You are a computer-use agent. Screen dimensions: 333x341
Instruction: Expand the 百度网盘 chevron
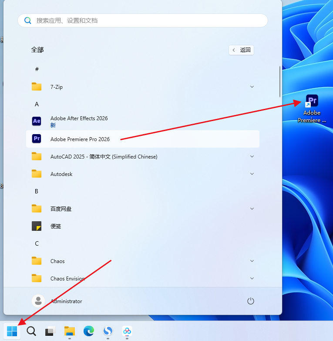pos(252,209)
